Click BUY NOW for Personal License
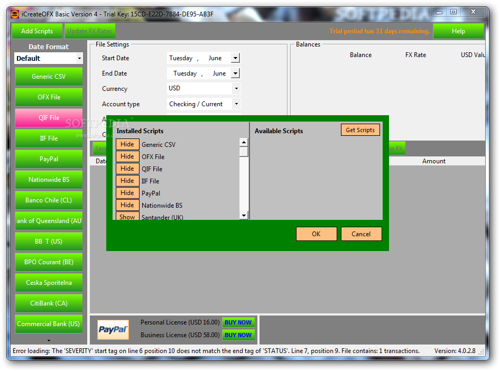Image resolution: width=500 pixels, height=371 pixels. (238, 322)
